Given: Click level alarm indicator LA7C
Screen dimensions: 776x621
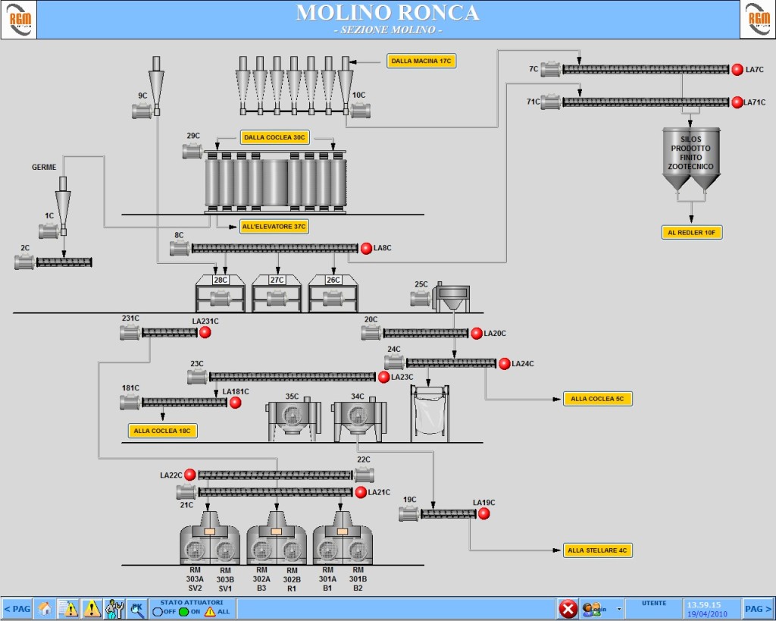Looking at the screenshot, I should point(737,69).
